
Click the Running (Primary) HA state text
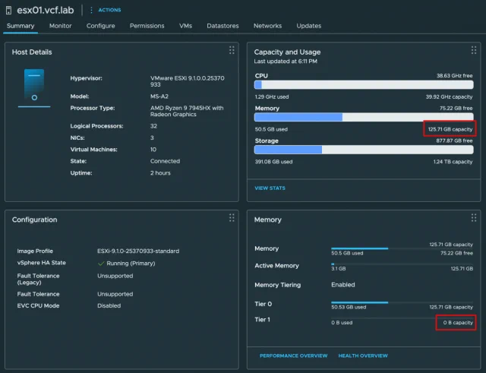(x=131, y=264)
